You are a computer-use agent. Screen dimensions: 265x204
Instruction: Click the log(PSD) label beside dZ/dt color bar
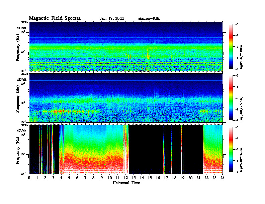point(242,160)
